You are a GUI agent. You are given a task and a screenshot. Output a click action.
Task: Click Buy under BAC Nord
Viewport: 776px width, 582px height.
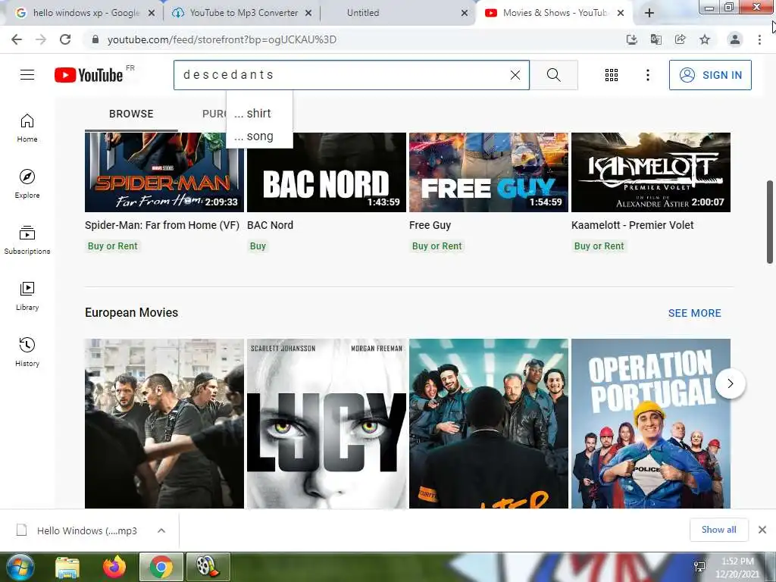[x=258, y=246]
